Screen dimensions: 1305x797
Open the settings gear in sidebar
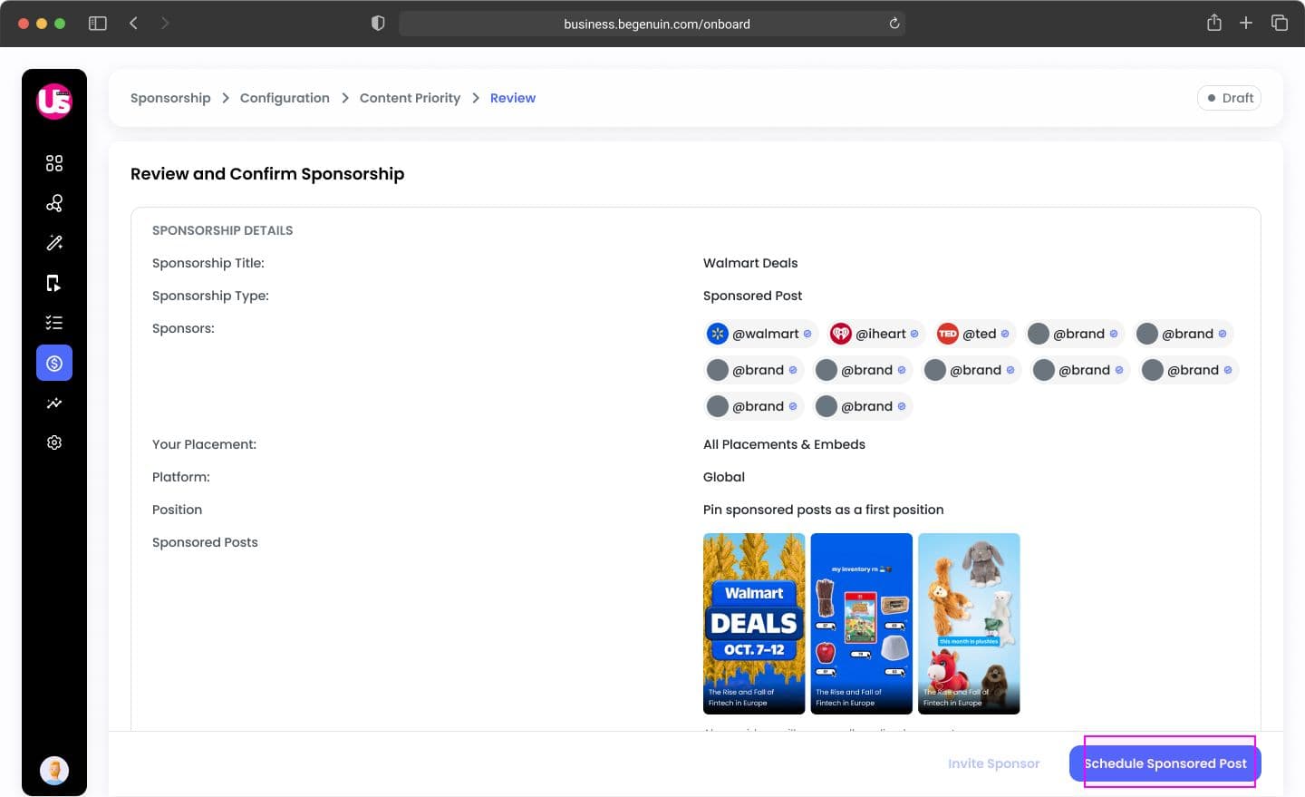tap(54, 442)
